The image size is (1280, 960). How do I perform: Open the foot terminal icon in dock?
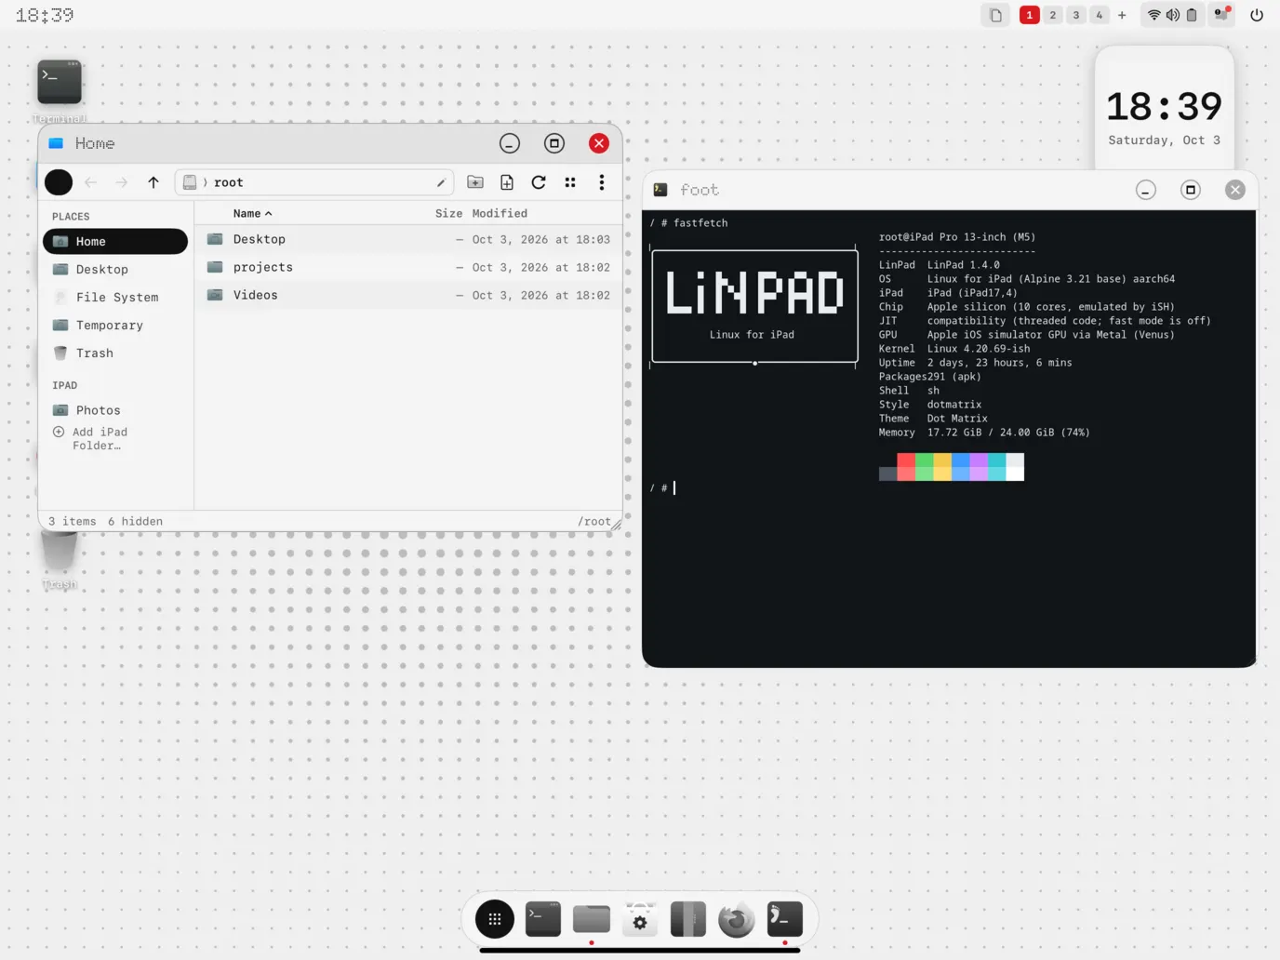pos(785,919)
